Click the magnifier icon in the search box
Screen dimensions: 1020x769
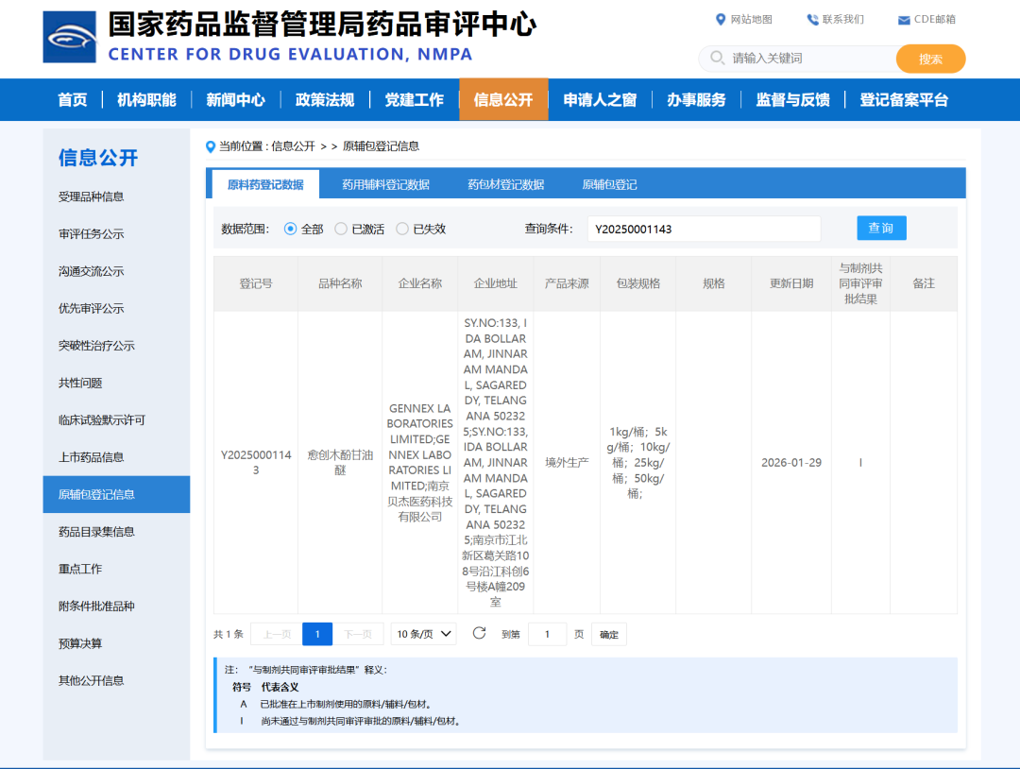(718, 58)
